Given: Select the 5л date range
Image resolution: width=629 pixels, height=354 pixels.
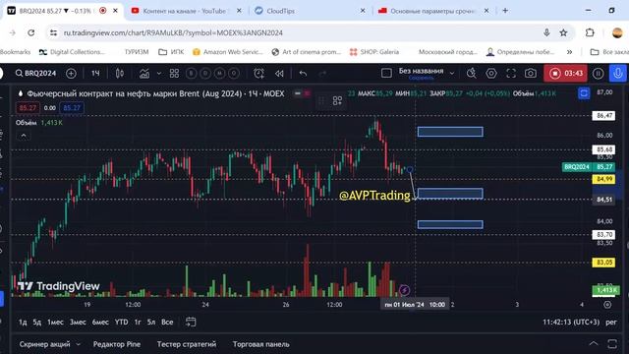Looking at the screenshot, I should tap(151, 322).
